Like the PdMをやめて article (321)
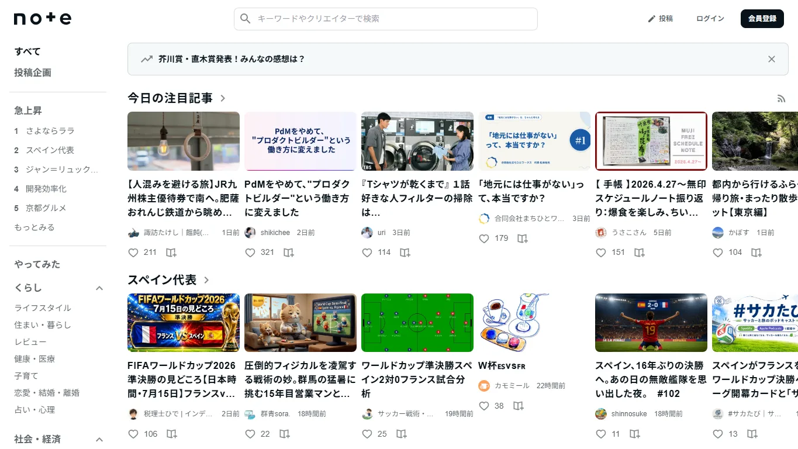Screen dimensions: 798x449 pyautogui.click(x=250, y=253)
